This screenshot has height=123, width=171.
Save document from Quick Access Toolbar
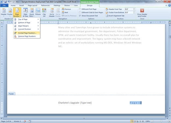(x=5, y=2)
